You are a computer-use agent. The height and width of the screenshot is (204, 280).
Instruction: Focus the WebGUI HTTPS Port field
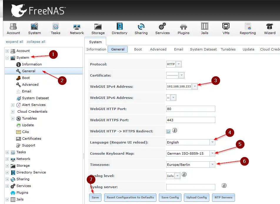191,120
